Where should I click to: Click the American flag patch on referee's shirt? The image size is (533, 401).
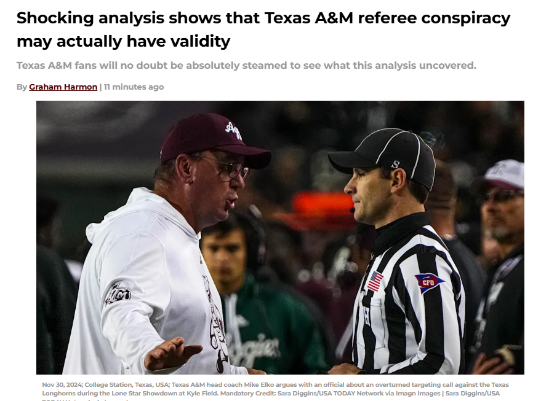pyautogui.click(x=375, y=281)
